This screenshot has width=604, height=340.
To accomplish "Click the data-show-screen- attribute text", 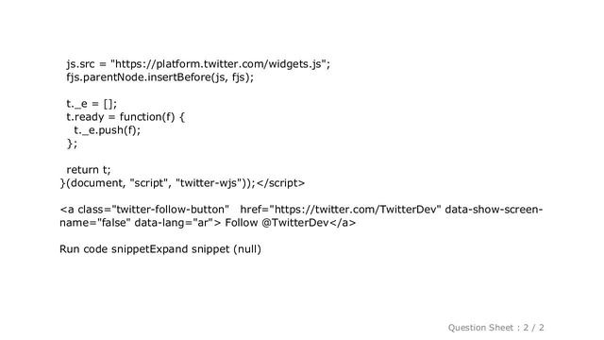I will [494, 210].
